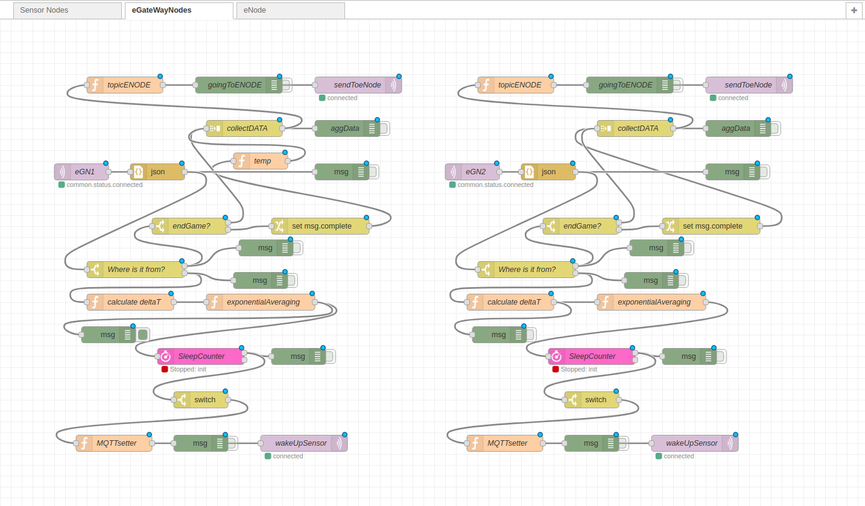Click topicENODE function icon in eGN2 flow

[x=486, y=85]
